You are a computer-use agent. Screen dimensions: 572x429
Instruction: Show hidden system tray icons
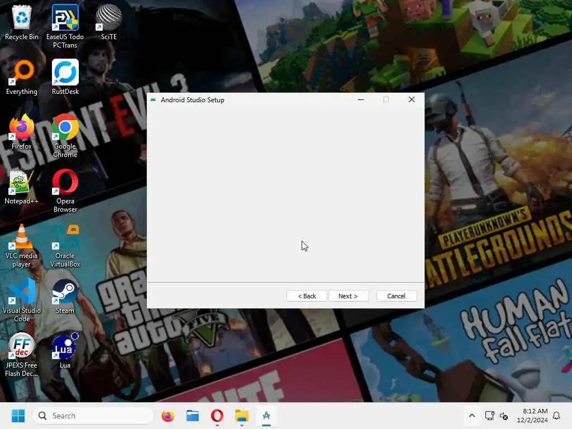click(x=471, y=416)
